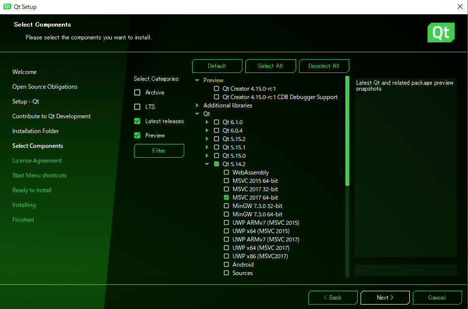
Task: Select the Preview tree label
Action: click(x=213, y=80)
